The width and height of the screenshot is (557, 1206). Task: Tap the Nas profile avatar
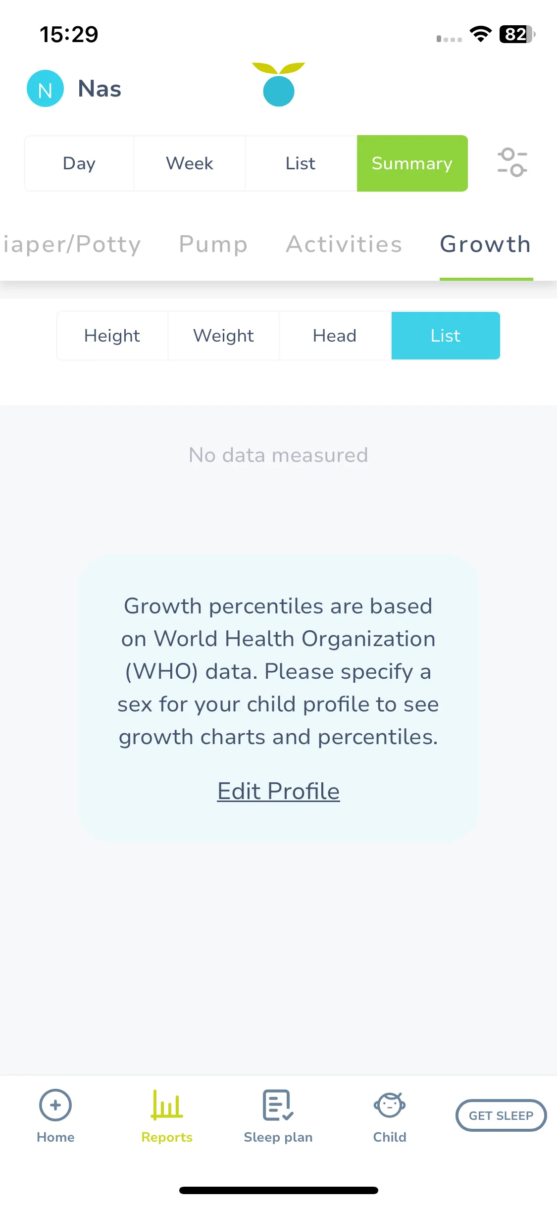45,89
